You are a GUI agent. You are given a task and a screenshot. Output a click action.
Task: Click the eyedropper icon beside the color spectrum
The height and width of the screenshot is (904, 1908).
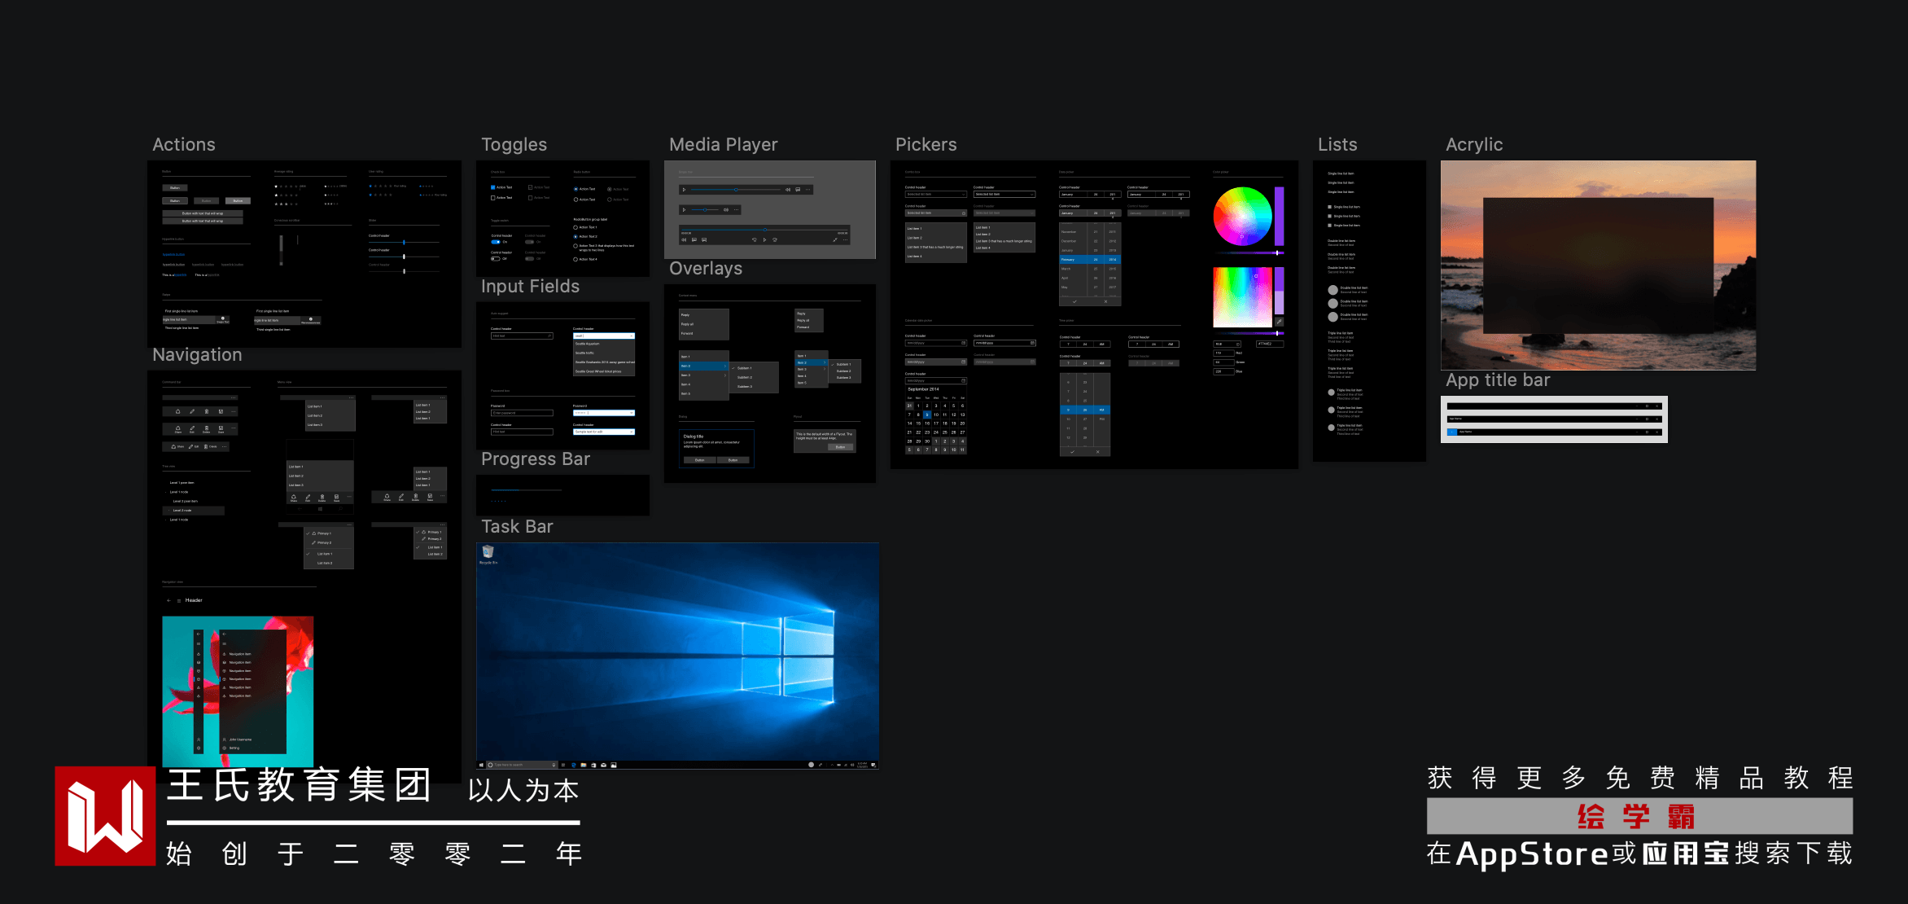(1279, 322)
